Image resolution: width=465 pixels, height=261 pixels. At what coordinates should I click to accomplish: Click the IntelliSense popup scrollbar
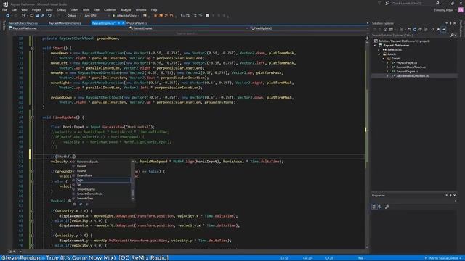pos(132,180)
